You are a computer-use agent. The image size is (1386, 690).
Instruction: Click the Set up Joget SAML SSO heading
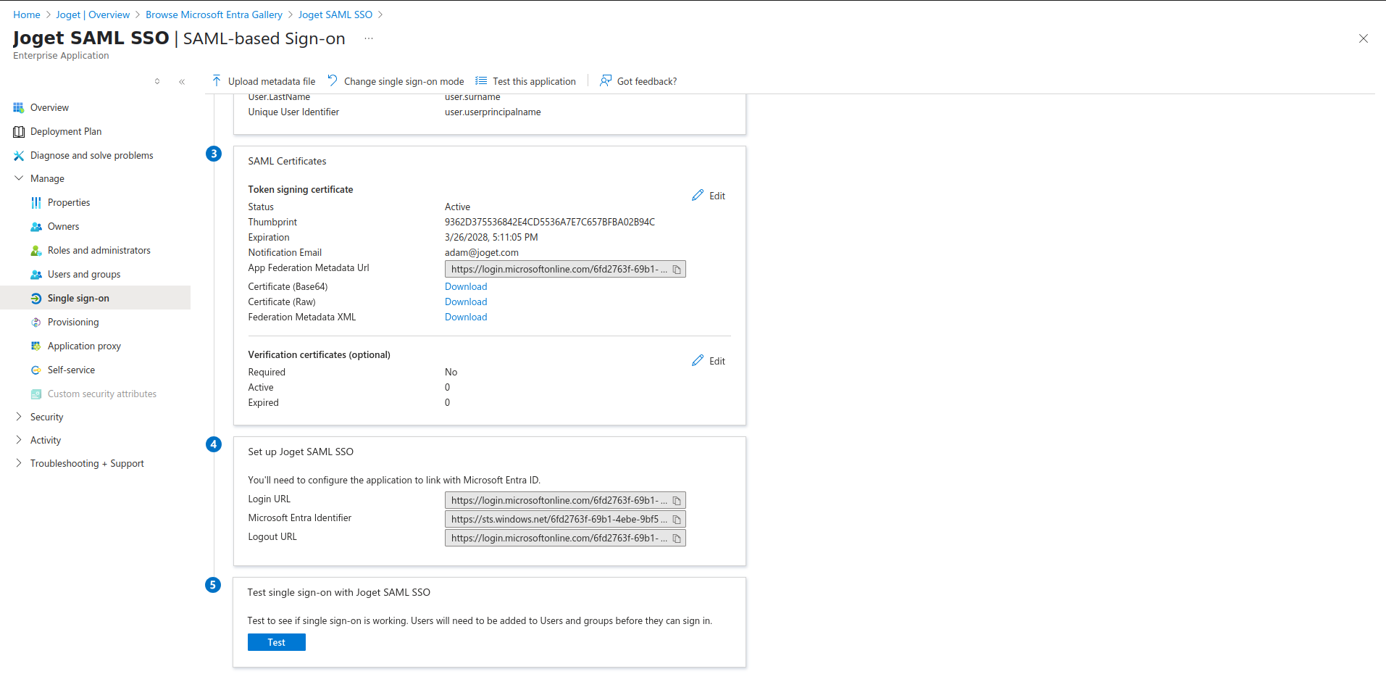tap(301, 452)
